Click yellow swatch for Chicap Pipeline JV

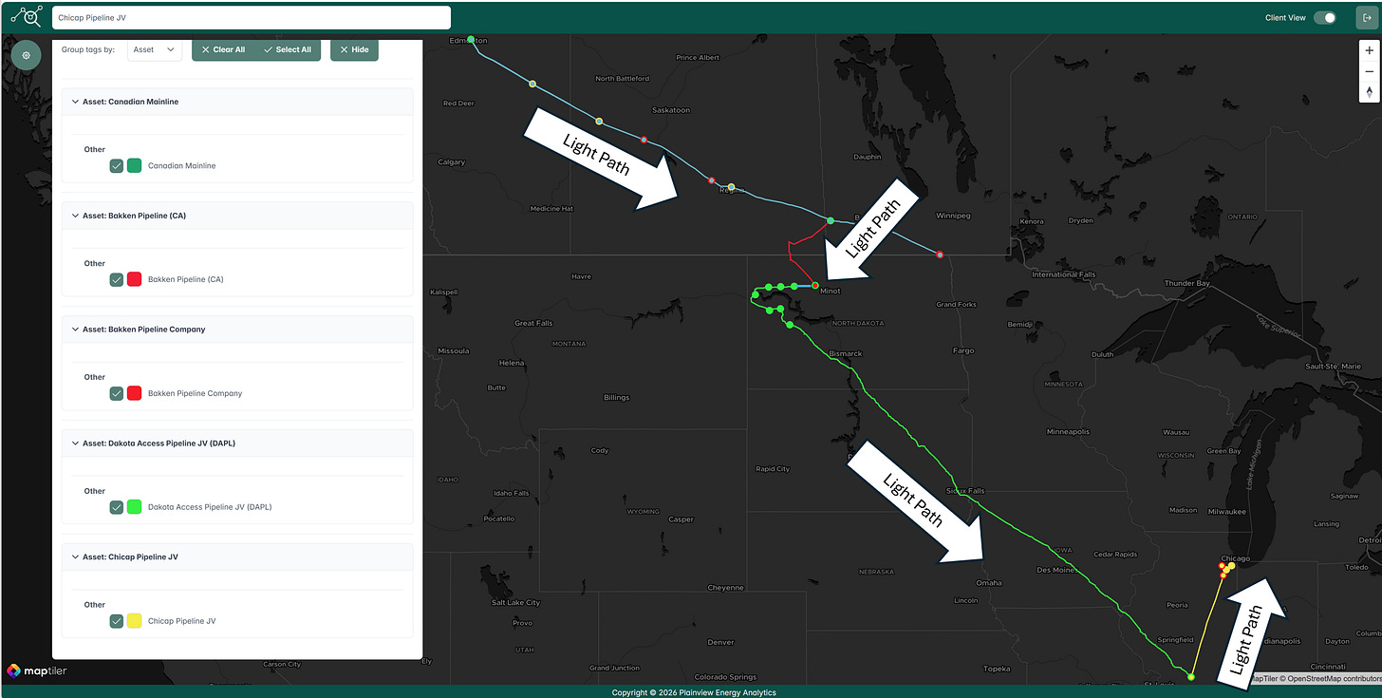click(135, 621)
